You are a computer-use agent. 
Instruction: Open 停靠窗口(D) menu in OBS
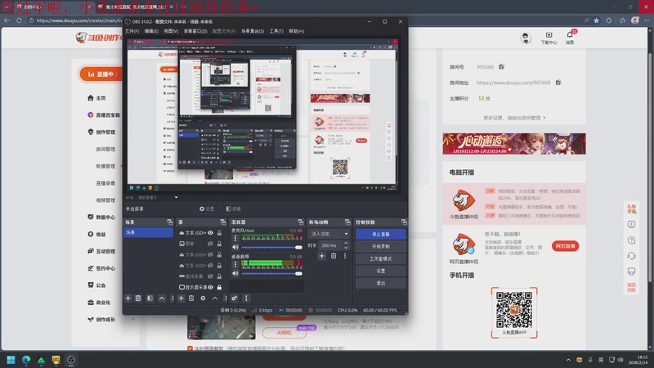click(x=195, y=31)
